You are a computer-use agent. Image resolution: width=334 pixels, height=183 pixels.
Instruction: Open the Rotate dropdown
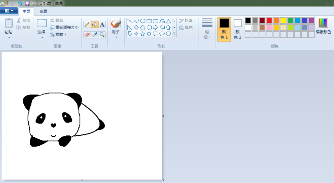pyautogui.click(x=58, y=34)
